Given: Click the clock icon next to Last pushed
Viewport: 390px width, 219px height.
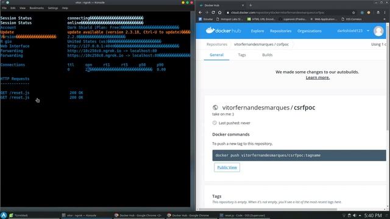Looking at the screenshot, I should 214,123.
